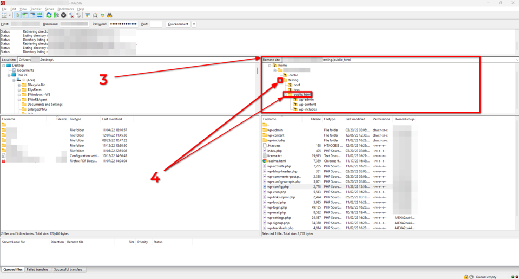
Task: Select the .cache remote folder
Action: click(x=293, y=75)
